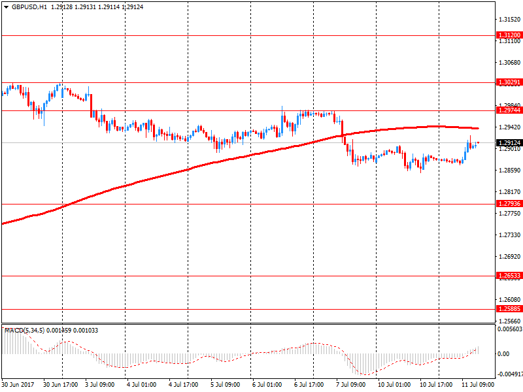This screenshot has height=392, width=523.
Task: Click the 1.30680 price axis value
Action: (x=509, y=63)
